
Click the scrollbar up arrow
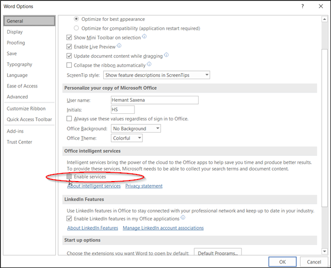pyautogui.click(x=324, y=19)
